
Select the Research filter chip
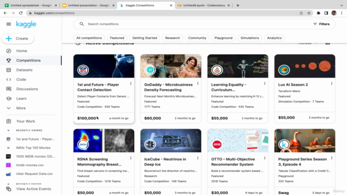pyautogui.click(x=172, y=38)
